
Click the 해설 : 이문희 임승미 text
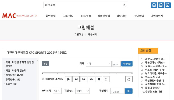[16, 70]
